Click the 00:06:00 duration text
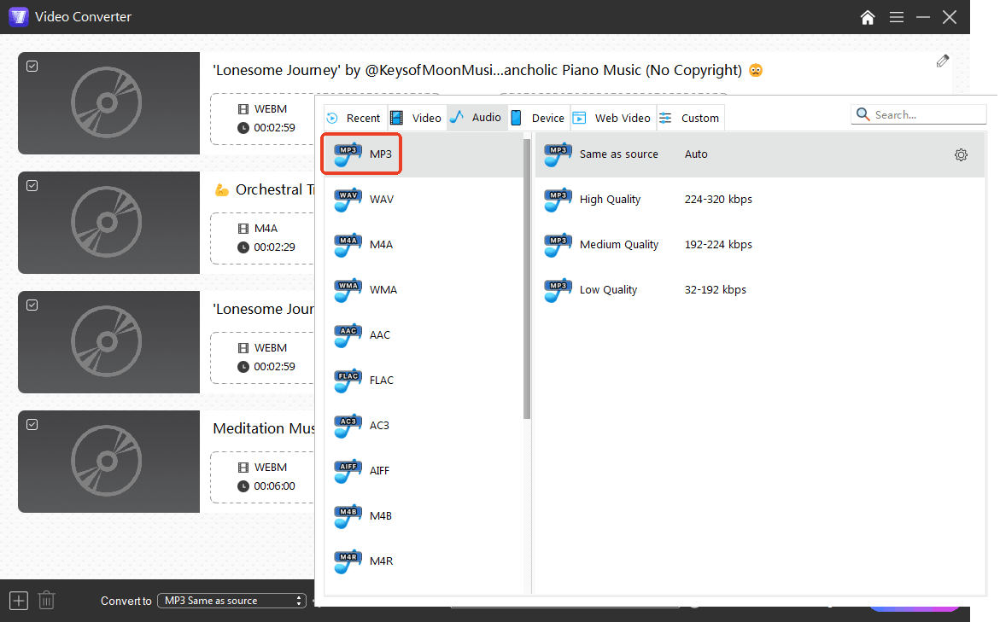The height and width of the screenshot is (622, 1000). coord(274,486)
